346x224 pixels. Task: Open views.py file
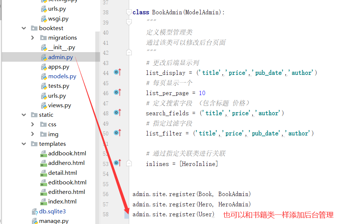[60, 105]
